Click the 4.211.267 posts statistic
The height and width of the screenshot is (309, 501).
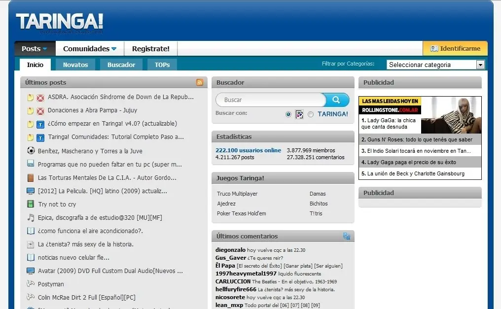point(235,157)
